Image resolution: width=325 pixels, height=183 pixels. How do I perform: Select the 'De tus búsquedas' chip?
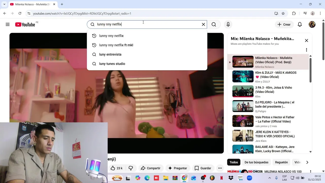click(256, 162)
